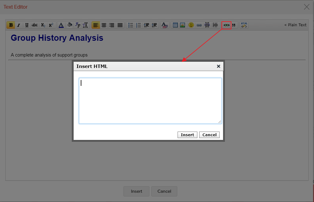Cancel the Text Editor dialog

(x=164, y=191)
